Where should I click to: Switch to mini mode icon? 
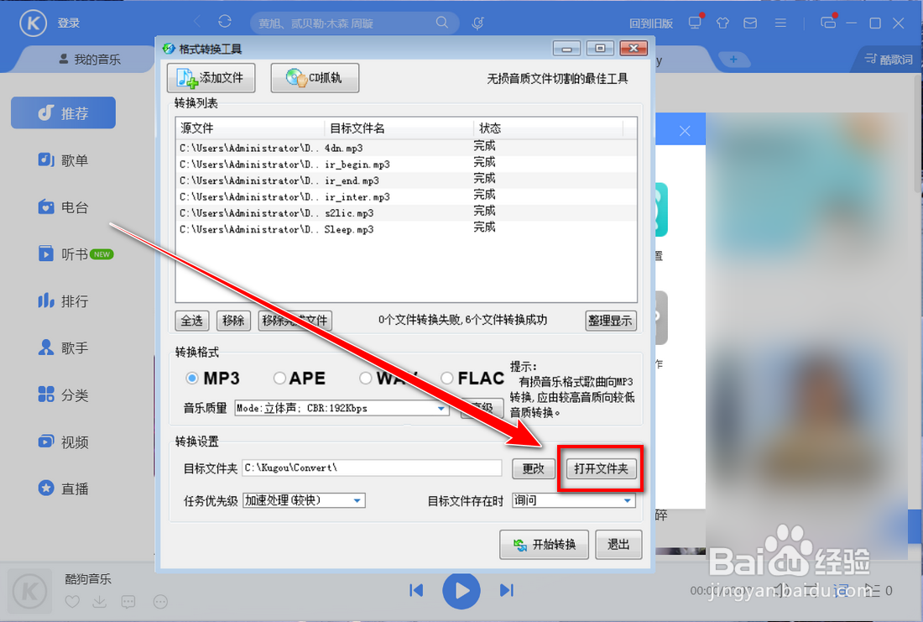(x=828, y=23)
